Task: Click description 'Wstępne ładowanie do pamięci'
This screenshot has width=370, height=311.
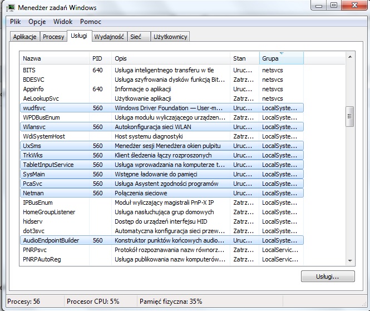Action: pos(156,174)
